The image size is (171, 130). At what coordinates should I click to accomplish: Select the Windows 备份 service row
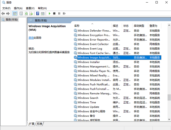pyautogui.click(x=117, y=116)
